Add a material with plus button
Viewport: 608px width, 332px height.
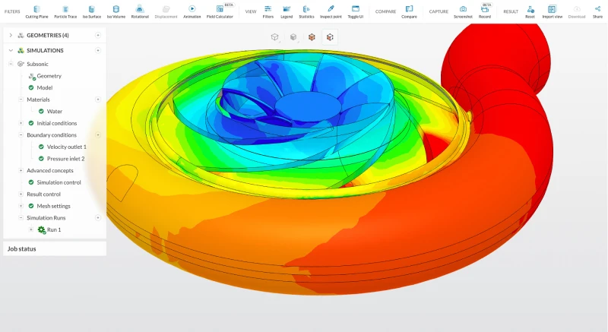[98, 100]
